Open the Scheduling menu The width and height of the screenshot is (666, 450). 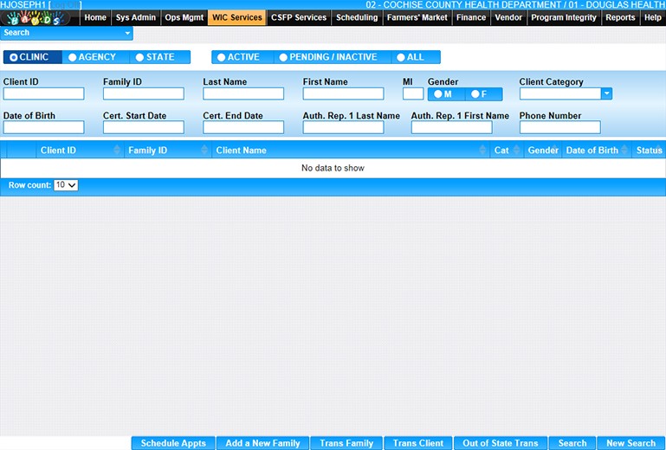(x=357, y=17)
